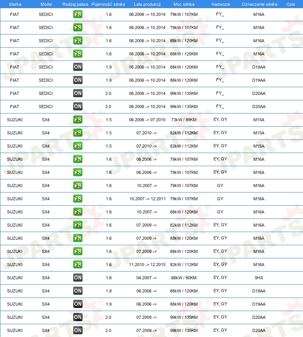
Task: Click the 66kW / 90KM power cell
Action: pos(184,278)
